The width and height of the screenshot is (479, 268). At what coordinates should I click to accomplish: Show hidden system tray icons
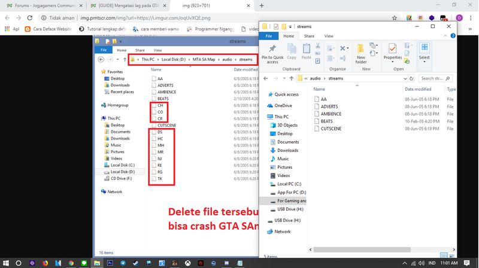[x=405, y=263]
